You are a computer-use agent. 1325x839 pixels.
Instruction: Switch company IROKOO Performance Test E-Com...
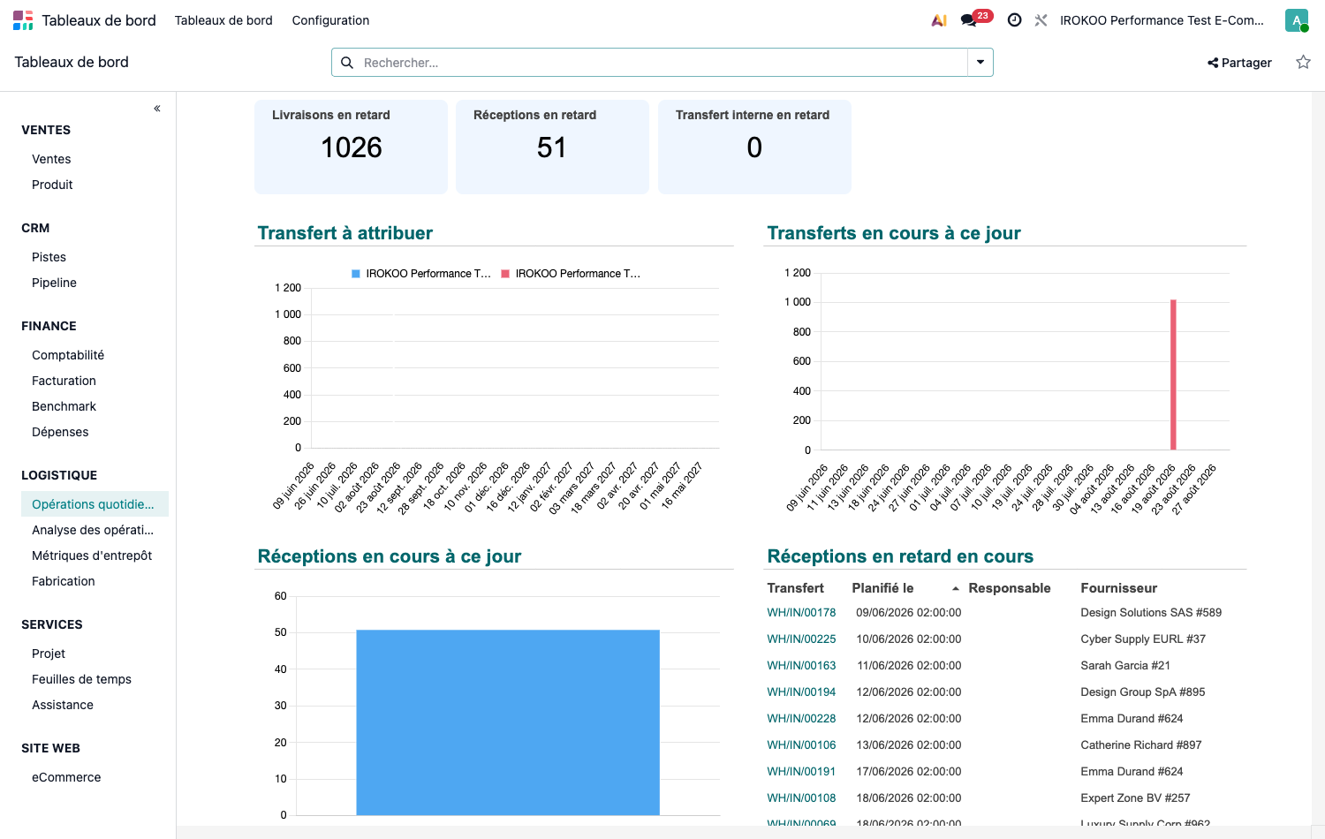click(x=1162, y=20)
